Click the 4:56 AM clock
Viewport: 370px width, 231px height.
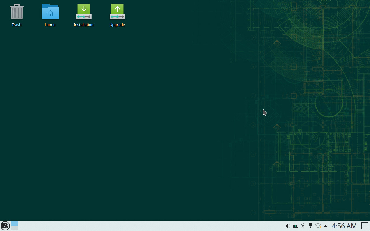344,226
